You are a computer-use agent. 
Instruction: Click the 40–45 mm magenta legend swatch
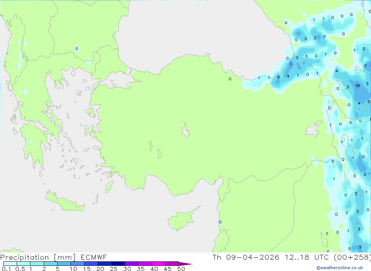(158, 264)
